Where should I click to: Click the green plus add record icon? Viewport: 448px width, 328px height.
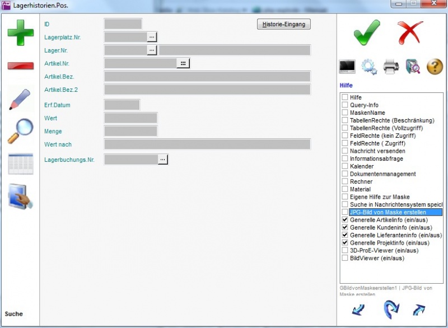tap(20, 32)
